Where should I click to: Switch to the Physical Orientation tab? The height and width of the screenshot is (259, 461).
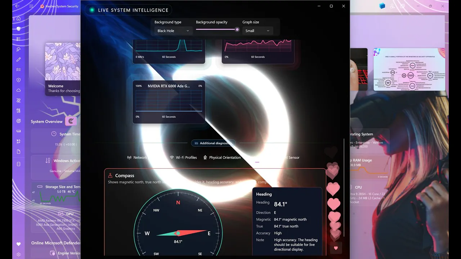pos(222,158)
